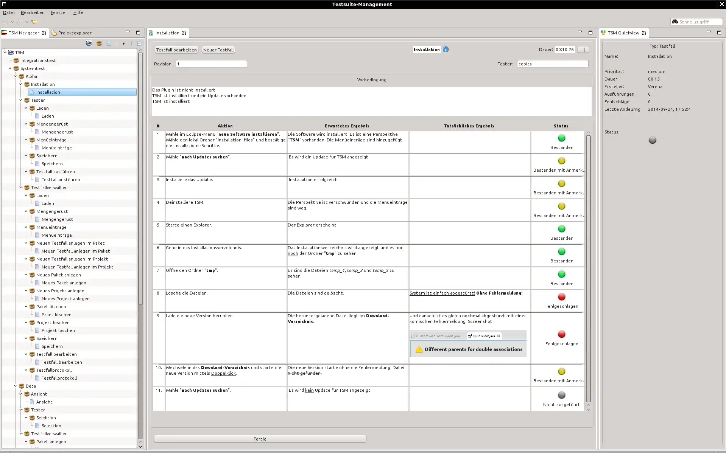The height and width of the screenshot is (453, 726).
Task: Select the TSM Navigator tab
Action: (24, 33)
